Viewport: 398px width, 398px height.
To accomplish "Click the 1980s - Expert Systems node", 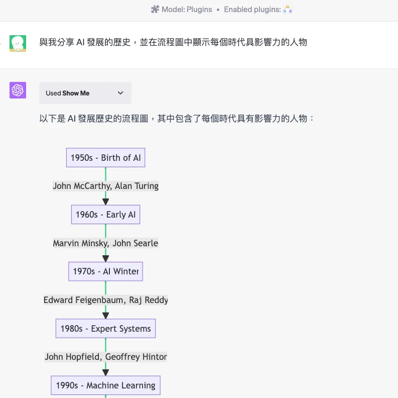I will 105,328.
